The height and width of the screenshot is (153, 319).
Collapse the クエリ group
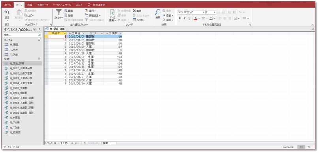(x=39, y=59)
